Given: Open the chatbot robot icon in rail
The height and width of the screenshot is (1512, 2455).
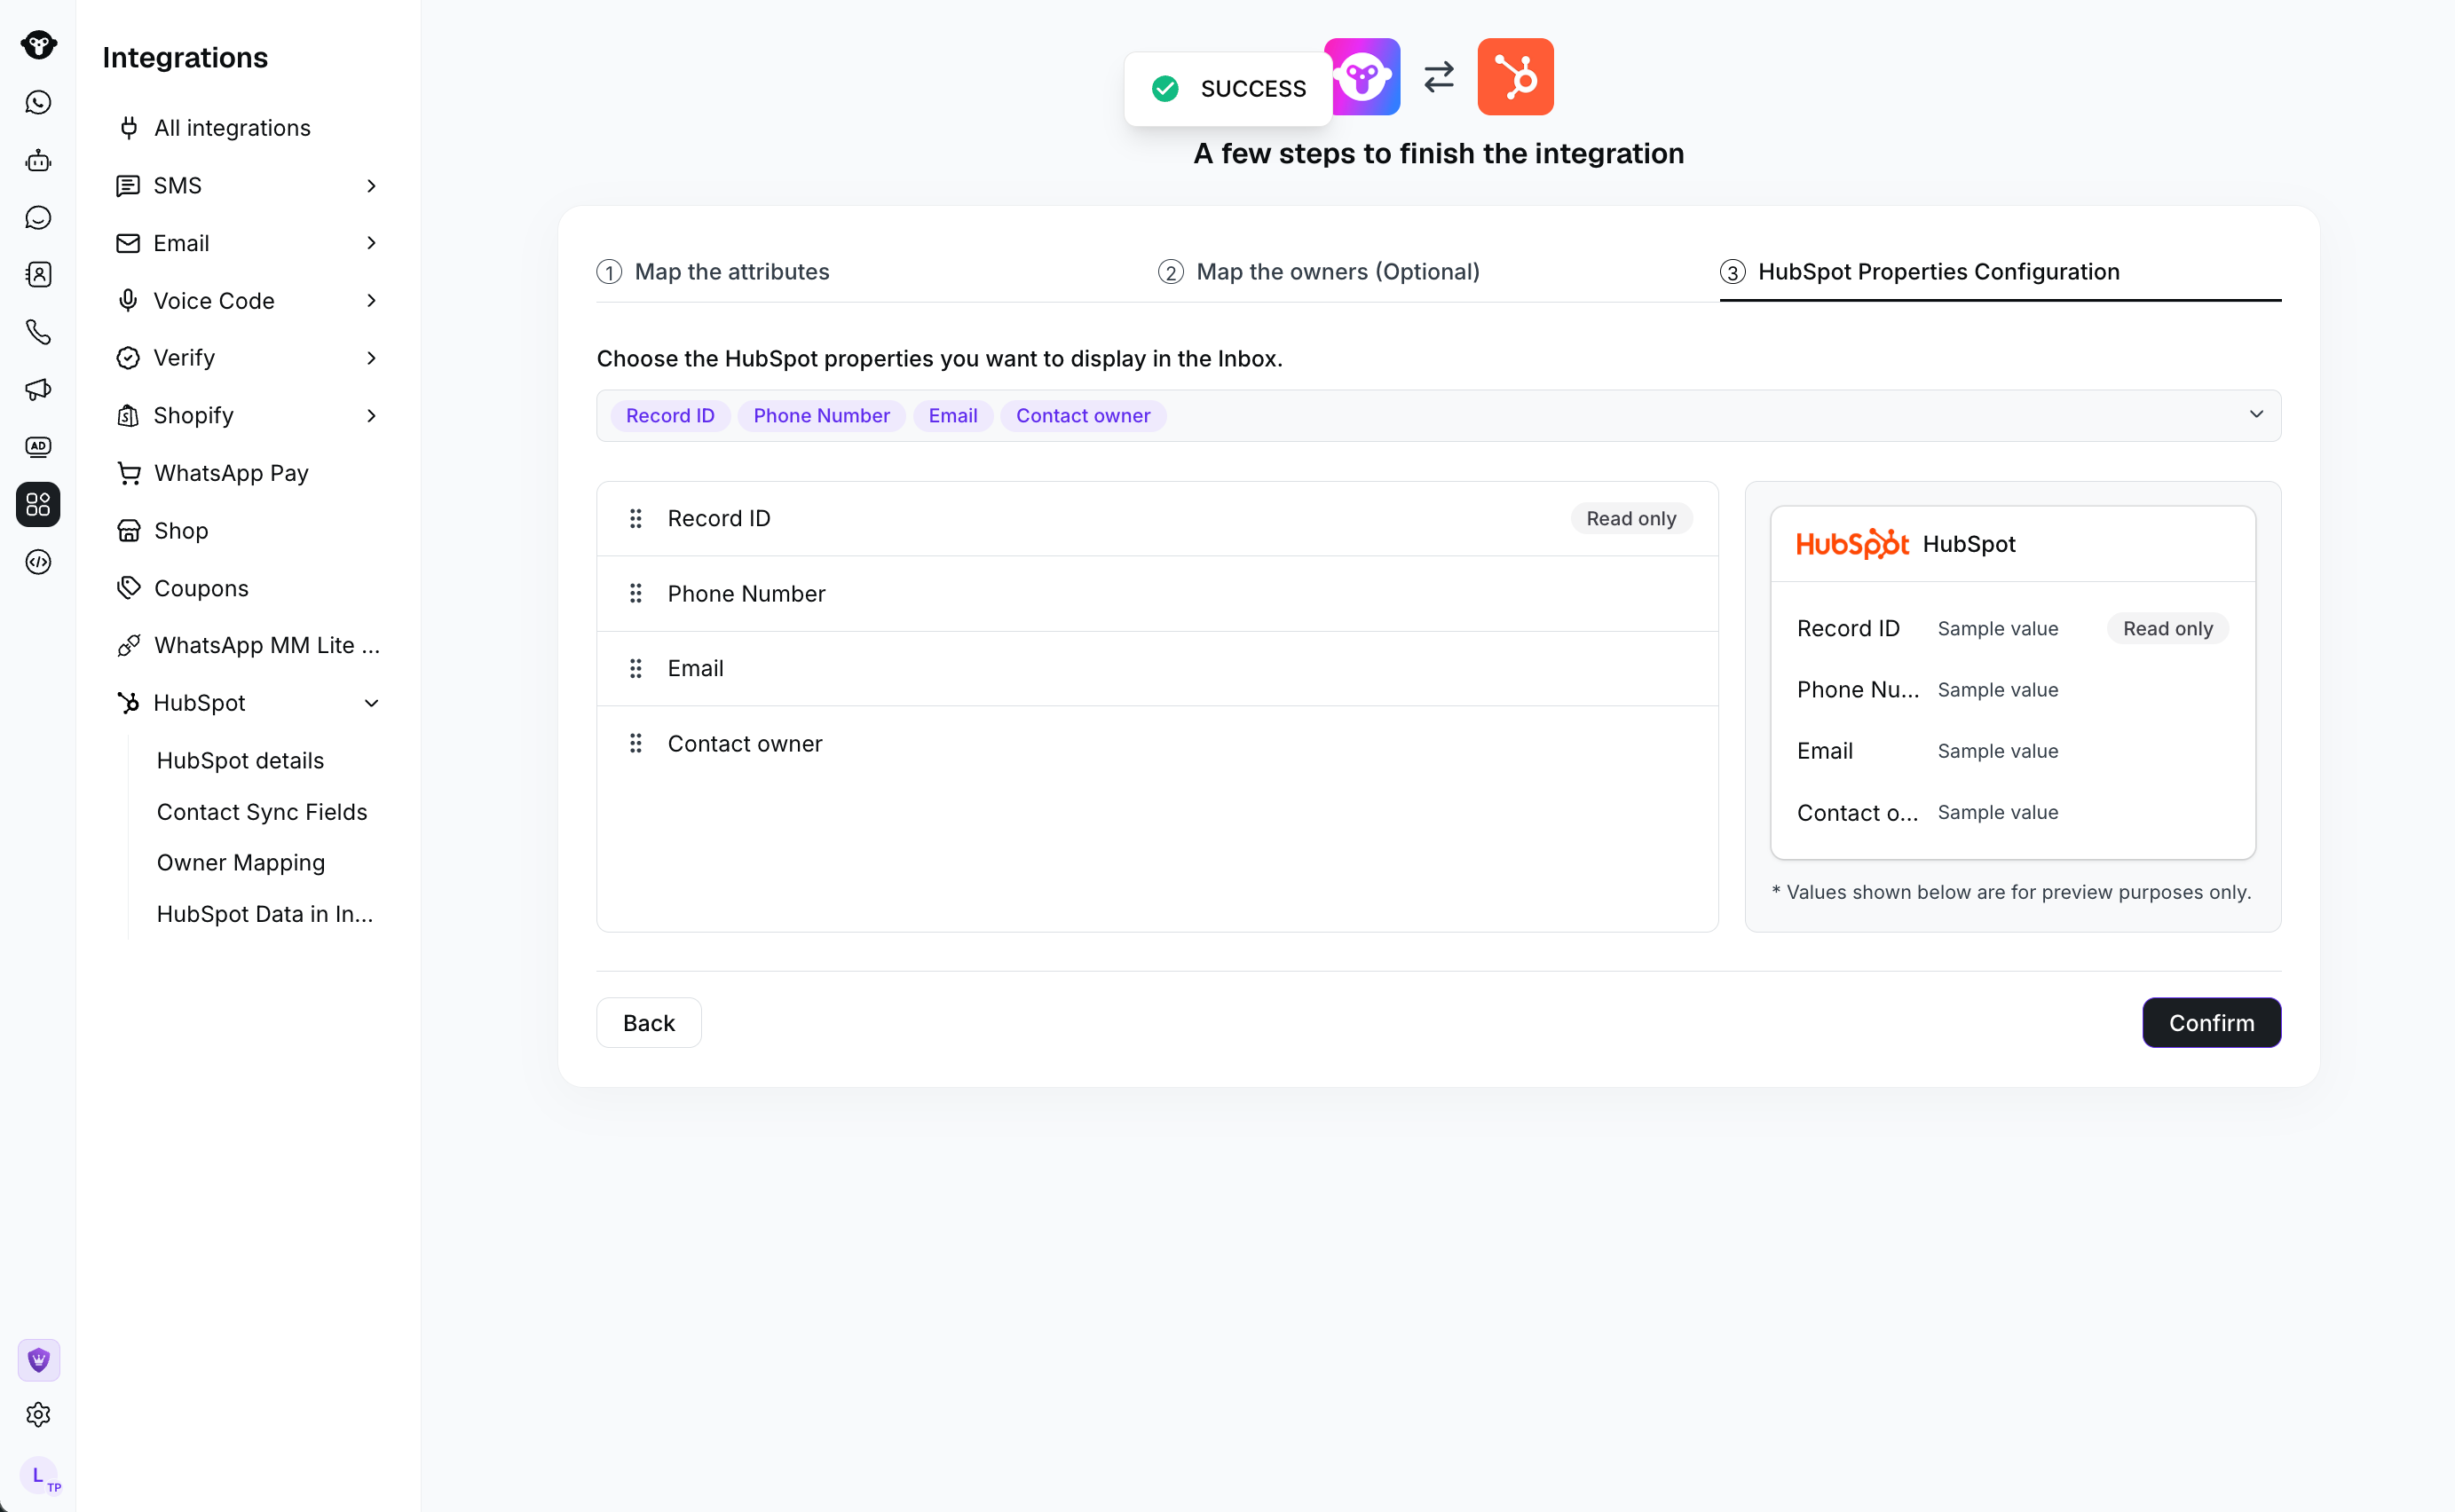Looking at the screenshot, I should pyautogui.click(x=38, y=160).
